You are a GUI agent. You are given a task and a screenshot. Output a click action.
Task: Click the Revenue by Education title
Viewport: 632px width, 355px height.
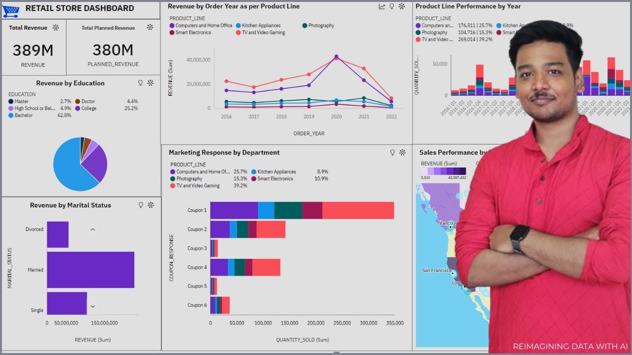click(70, 83)
